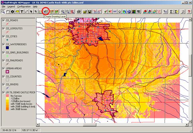Select the diagonal double-arrow measure tool
The height and width of the screenshot is (133, 193).
point(26,12)
